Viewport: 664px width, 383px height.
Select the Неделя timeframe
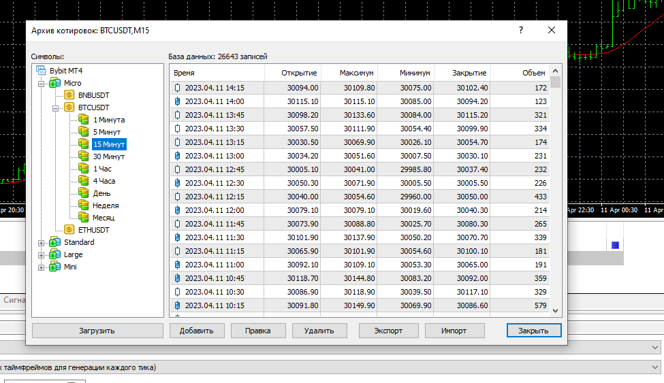pos(106,205)
